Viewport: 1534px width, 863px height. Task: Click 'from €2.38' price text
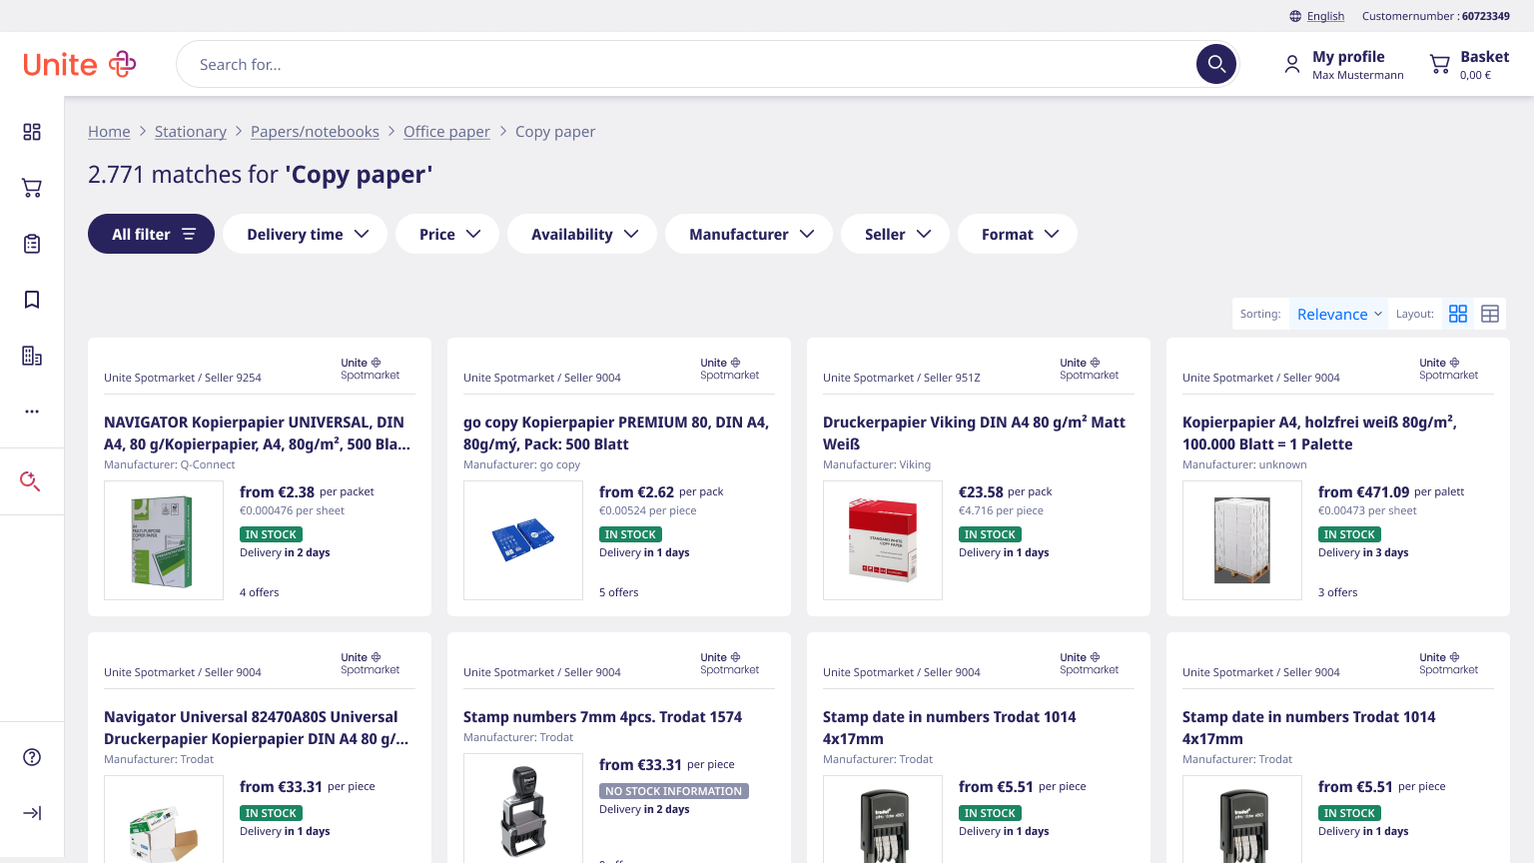tap(277, 492)
